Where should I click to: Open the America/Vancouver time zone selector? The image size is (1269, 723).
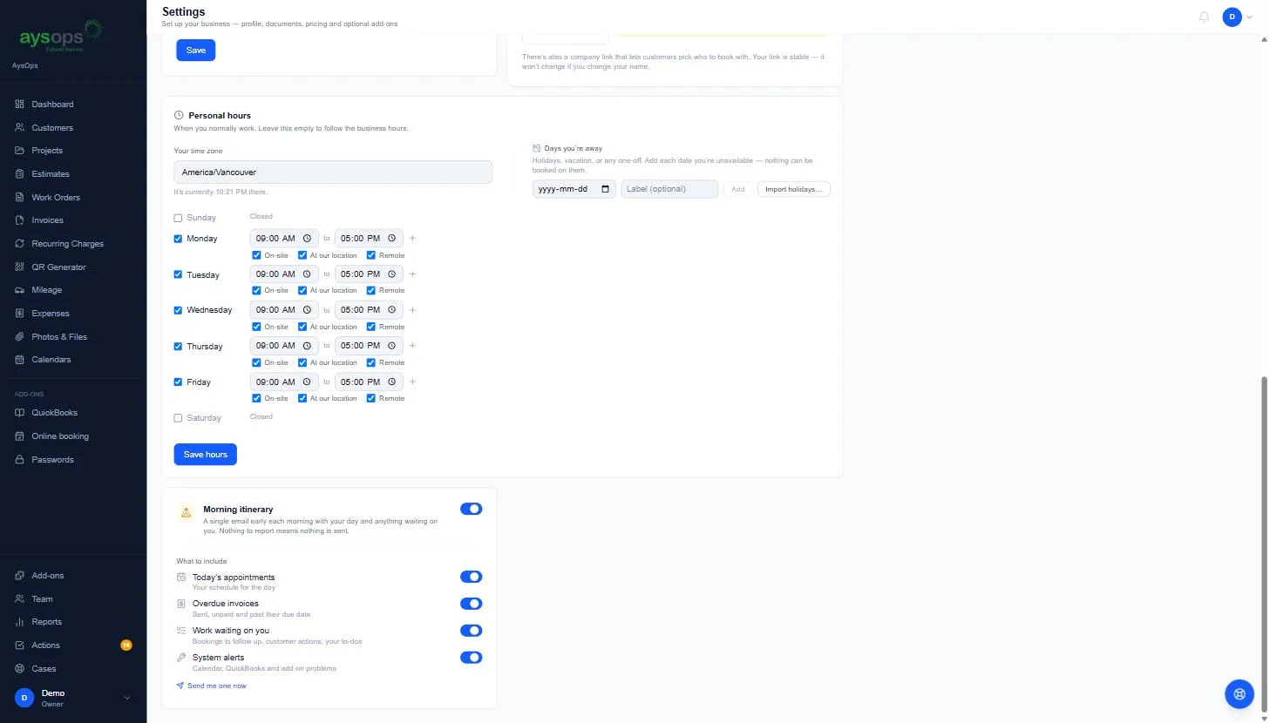333,172
